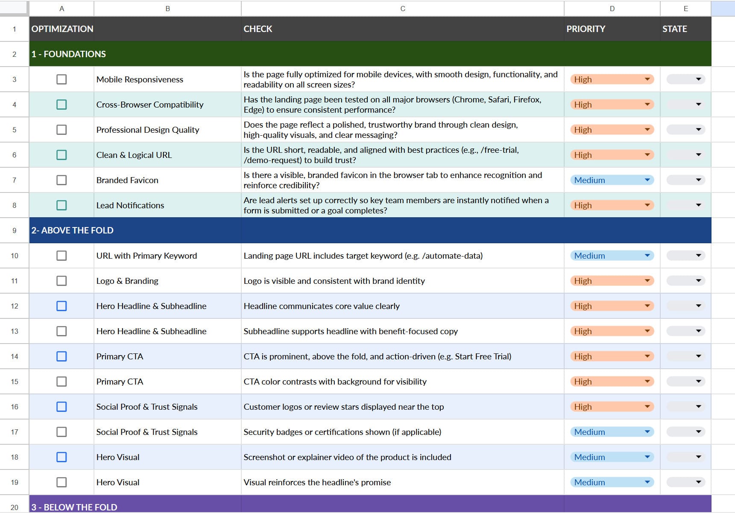This screenshot has width=735, height=513.
Task: Expand the state dropdown for Lead Notifications
Action: (x=698, y=205)
